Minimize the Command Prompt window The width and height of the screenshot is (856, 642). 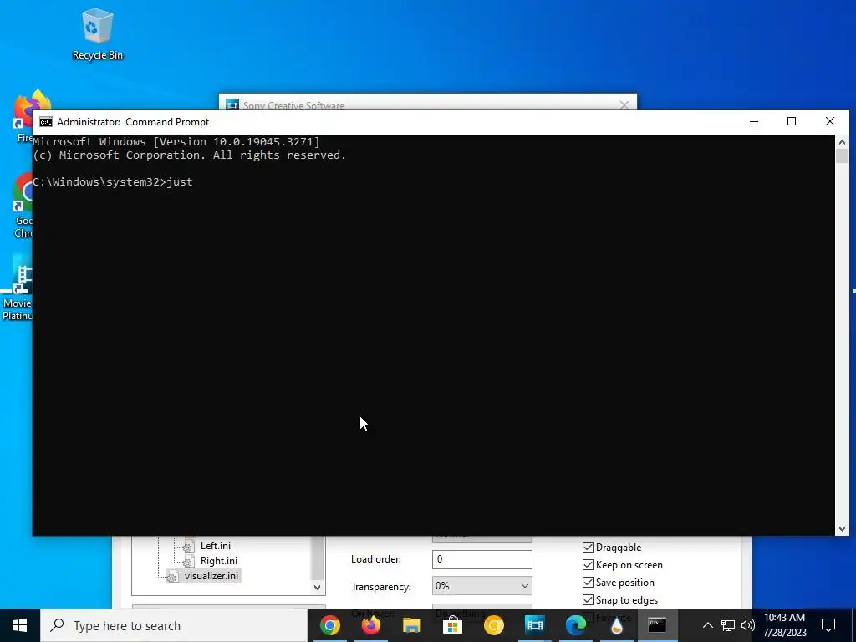point(754,121)
